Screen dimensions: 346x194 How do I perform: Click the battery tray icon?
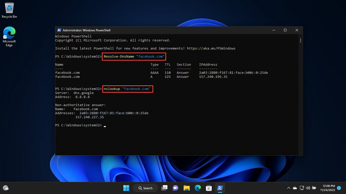tap(314, 188)
